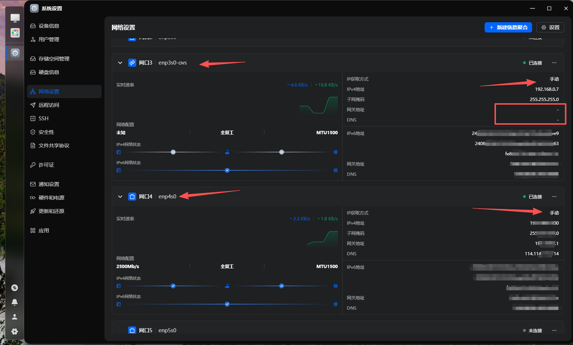Select 文件共享协议 in the sidebar
The image size is (573, 345).
point(54,146)
